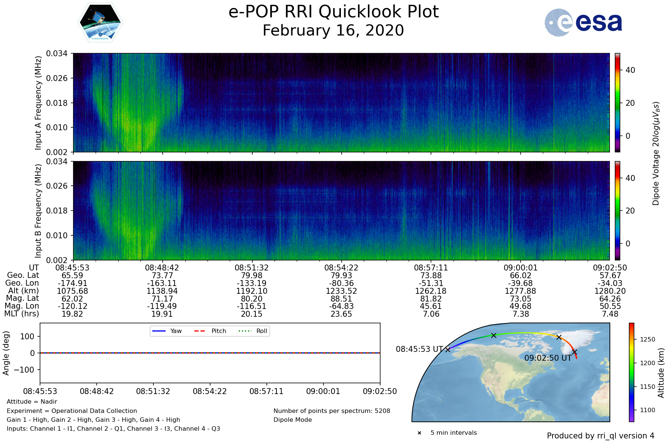The image size is (667, 444).
Task: Click the ESA logo
Action: (x=583, y=23)
